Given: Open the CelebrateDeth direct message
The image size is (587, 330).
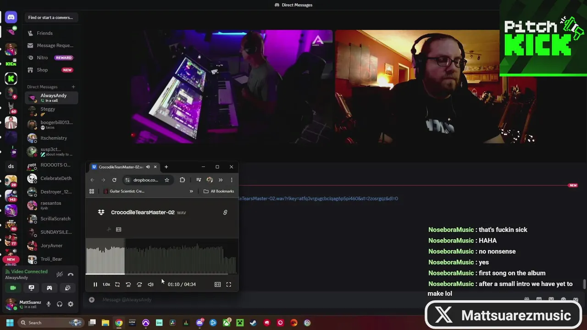Looking at the screenshot, I should 51,178.
